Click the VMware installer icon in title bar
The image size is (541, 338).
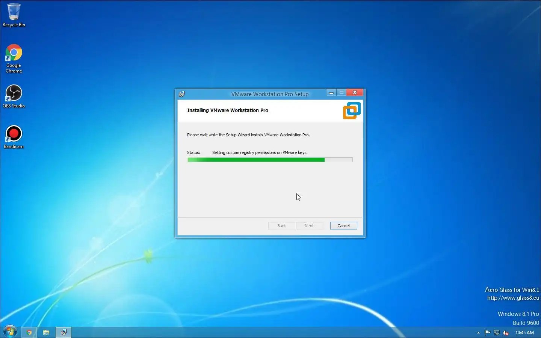coord(182,94)
